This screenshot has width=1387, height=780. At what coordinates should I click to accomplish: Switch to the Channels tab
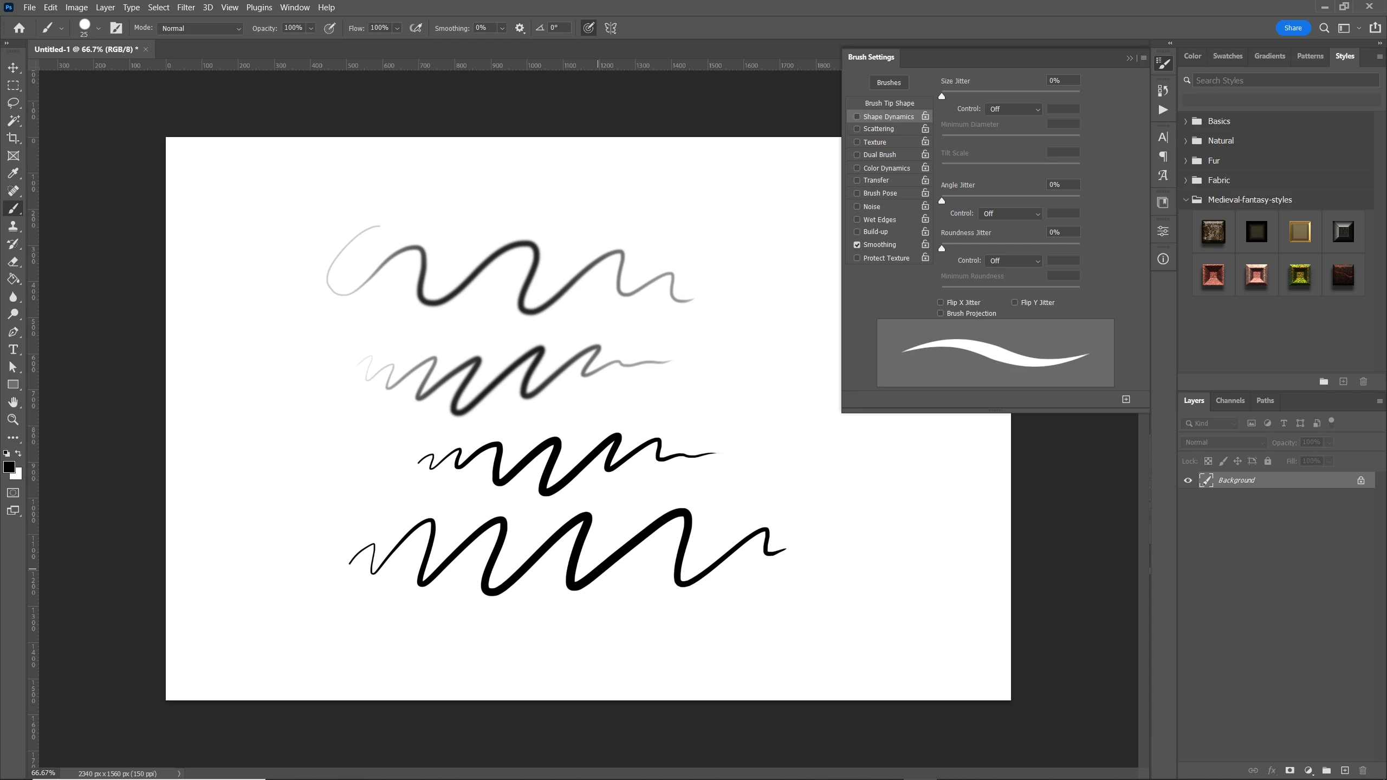click(x=1230, y=401)
